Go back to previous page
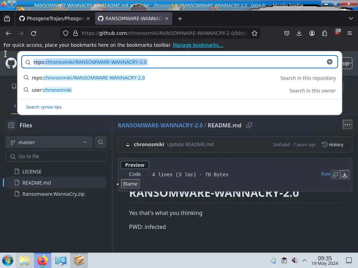 [x=8, y=33]
